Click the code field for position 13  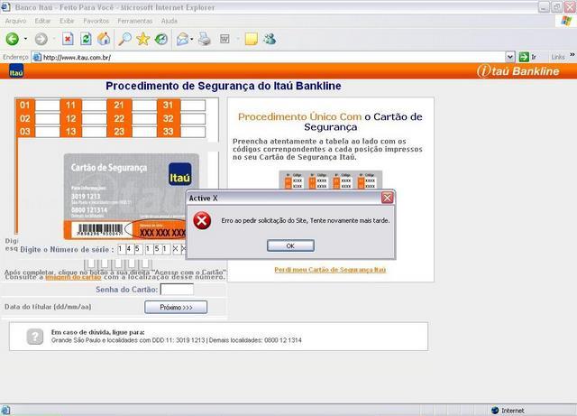point(94,132)
